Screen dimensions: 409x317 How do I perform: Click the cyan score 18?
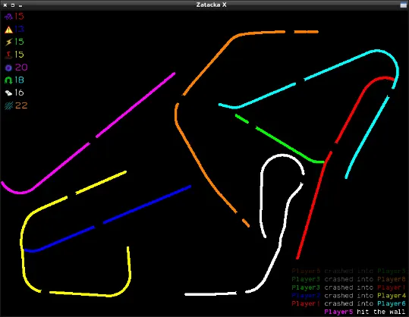[x=19, y=80]
